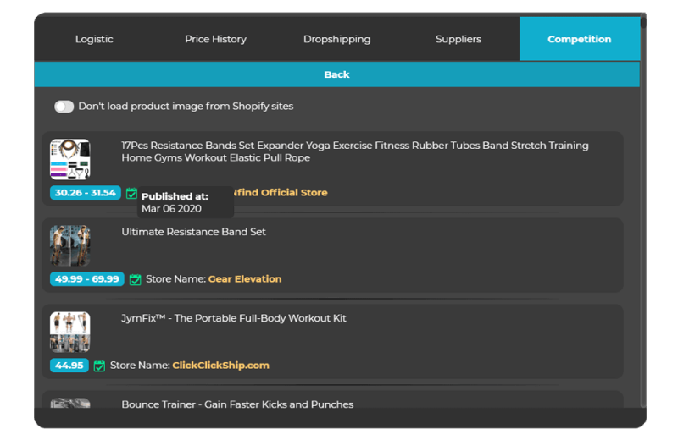Click the 30.26 - 31.54 price badge
This screenshot has width=678, height=440.
(x=86, y=193)
